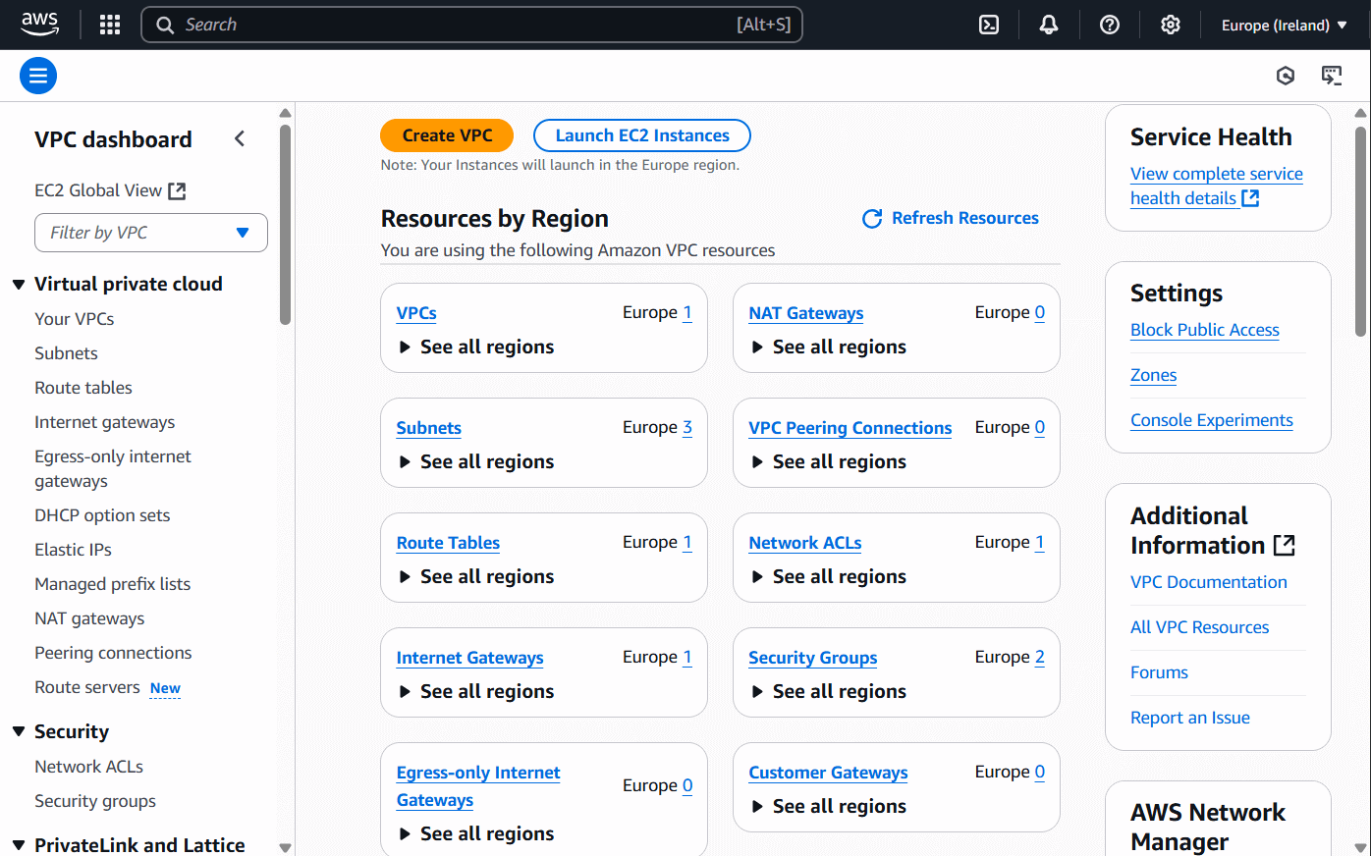
Task: Expand See all regions under Egress-only Internet Gateways
Action: (x=476, y=833)
